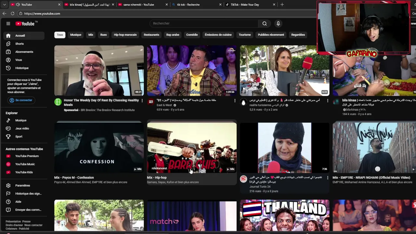Viewport: 416px width, 234px height.
Task: Open the YouTube hamburger guide menu
Action: point(8,23)
